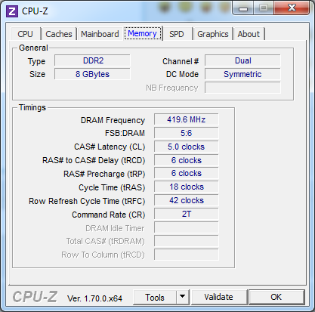Click the Channel # value Dual

click(242, 60)
